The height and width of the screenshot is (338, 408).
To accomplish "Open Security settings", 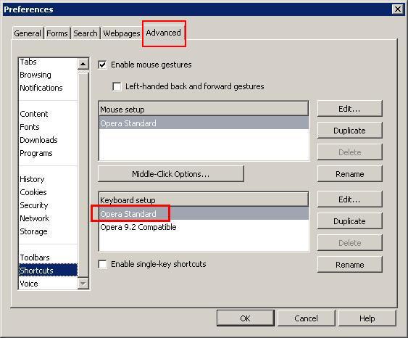I will [x=48, y=205].
